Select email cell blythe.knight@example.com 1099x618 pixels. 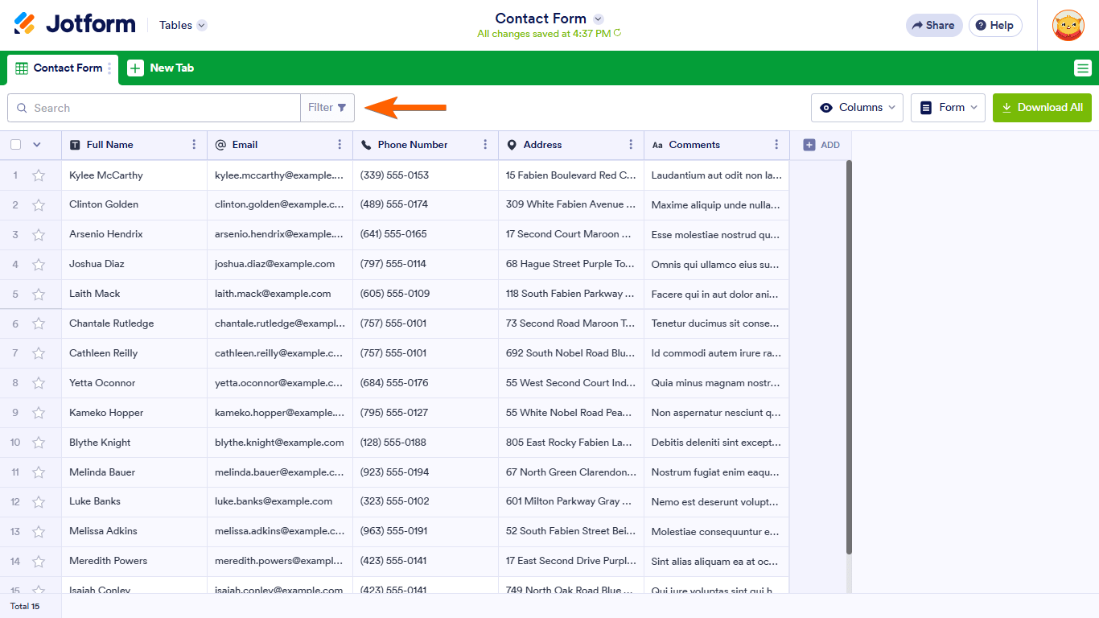280,443
